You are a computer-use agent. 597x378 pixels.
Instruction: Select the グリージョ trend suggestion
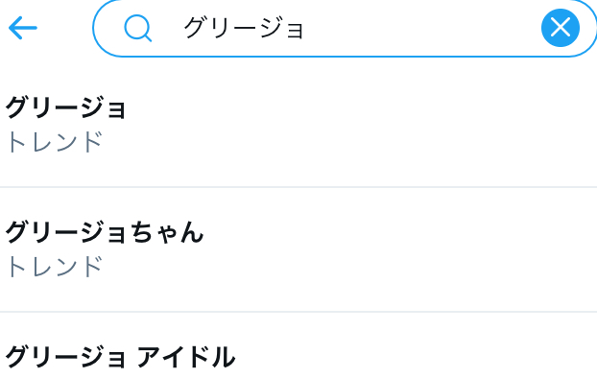pyautogui.click(x=298, y=124)
